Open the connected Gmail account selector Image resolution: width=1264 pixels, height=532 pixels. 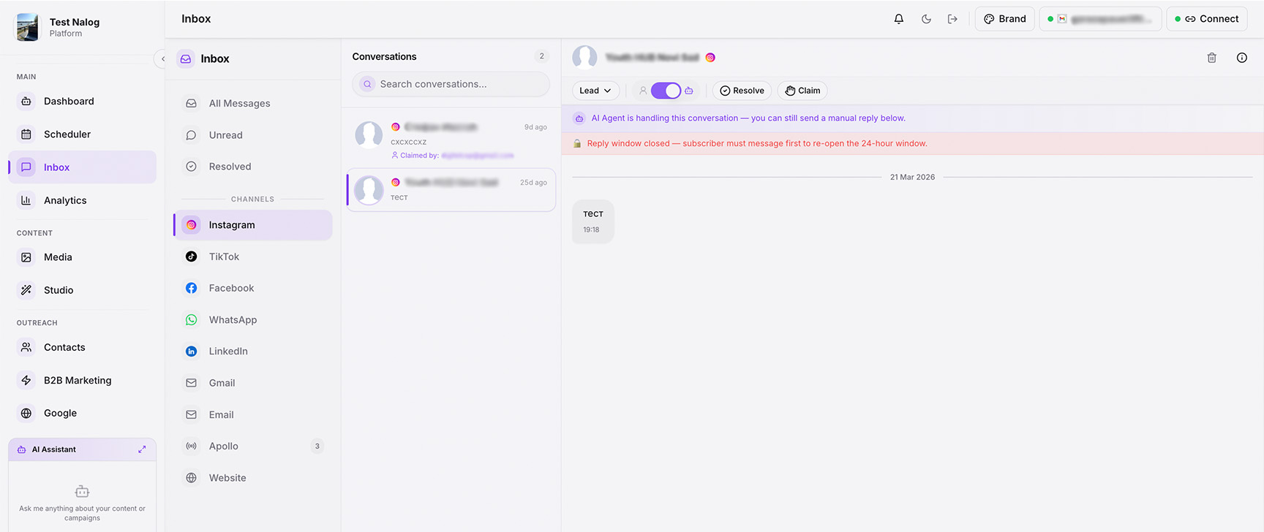(x=1100, y=19)
